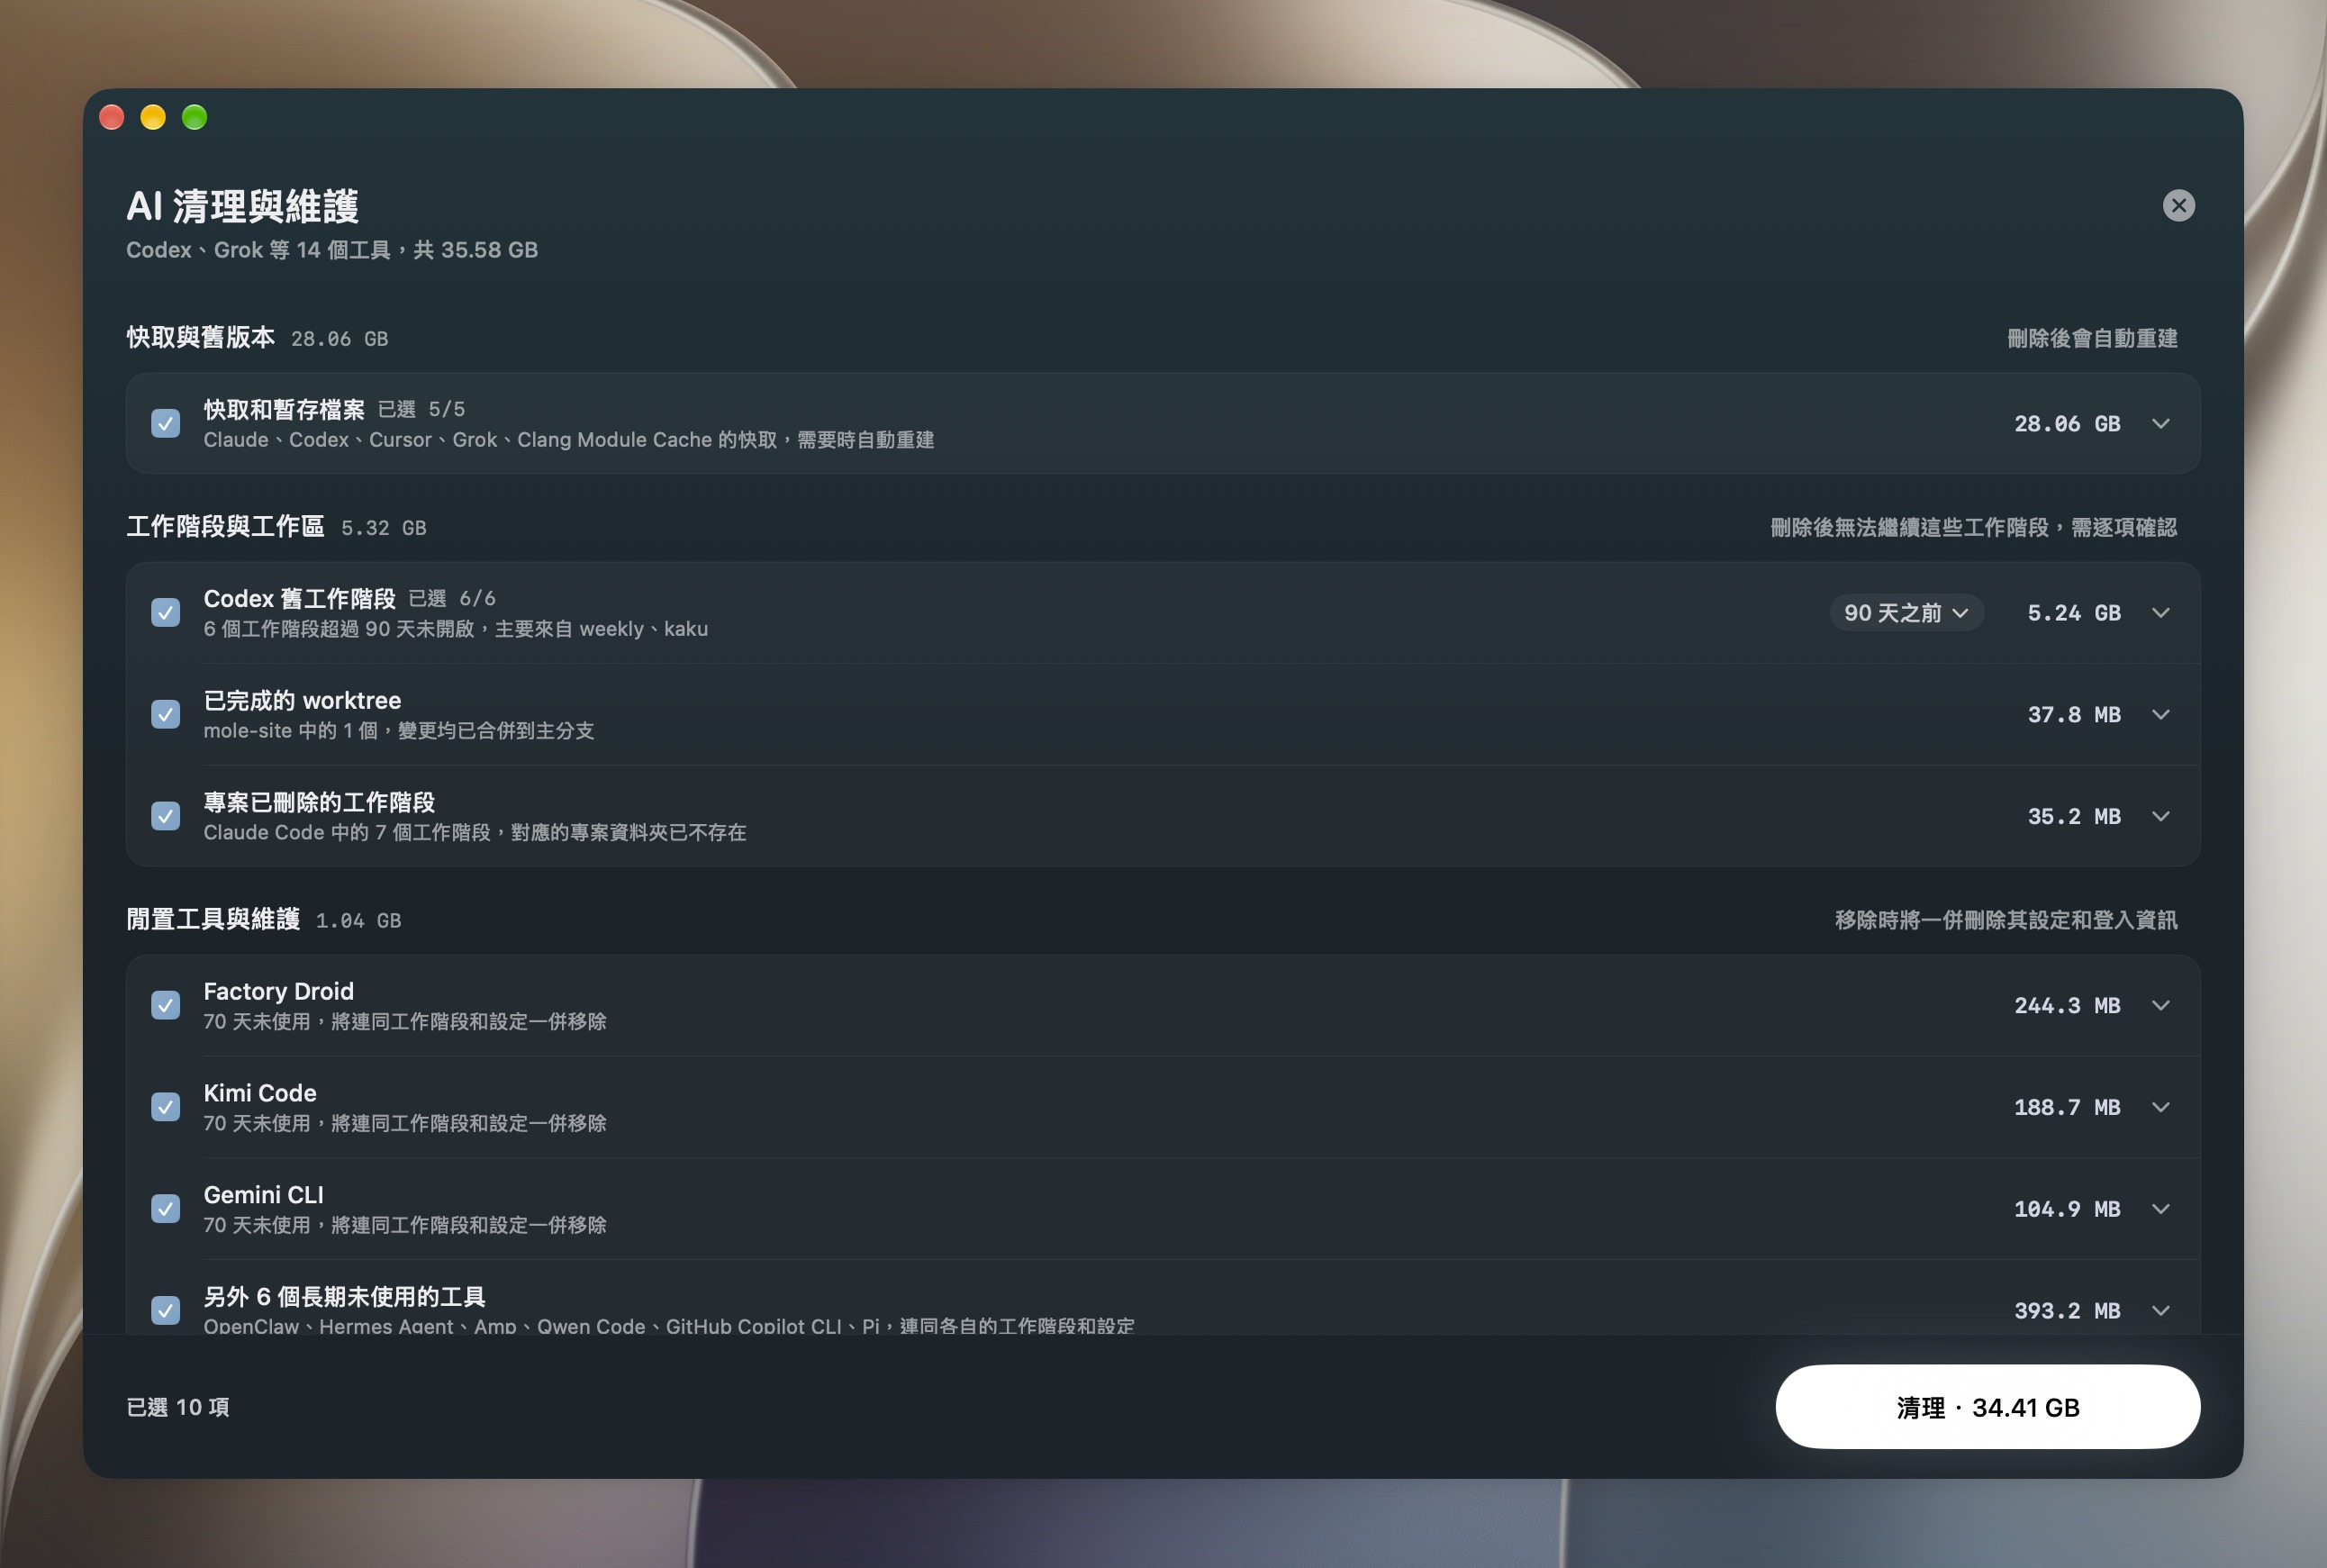Viewport: 2327px width, 1568px height.
Task: Click the 104.9 MB size text
Action: [x=2066, y=1210]
